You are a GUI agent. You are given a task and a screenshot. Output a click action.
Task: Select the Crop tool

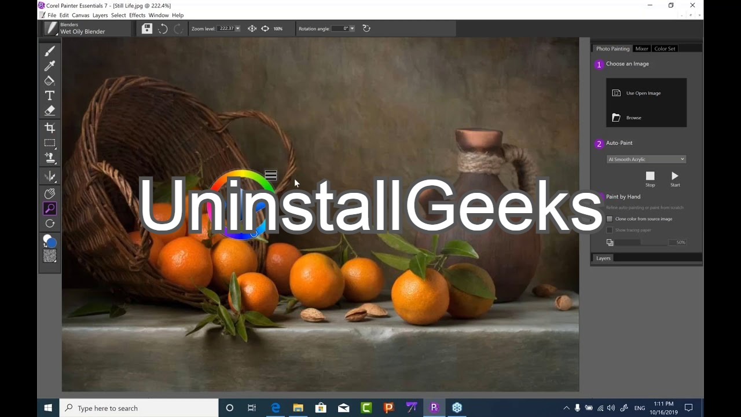point(50,128)
